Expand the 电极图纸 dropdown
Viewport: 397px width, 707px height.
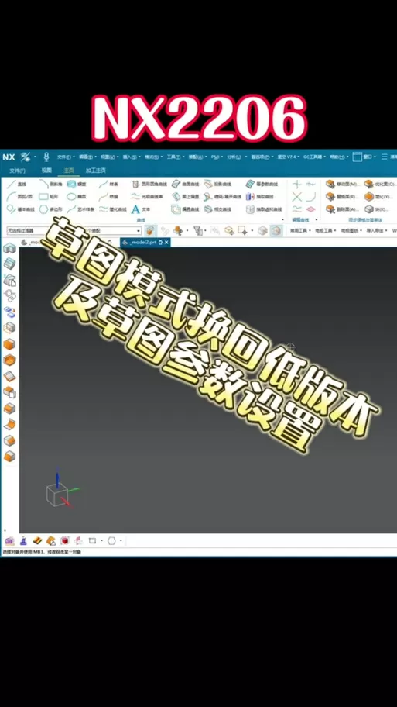(351, 230)
